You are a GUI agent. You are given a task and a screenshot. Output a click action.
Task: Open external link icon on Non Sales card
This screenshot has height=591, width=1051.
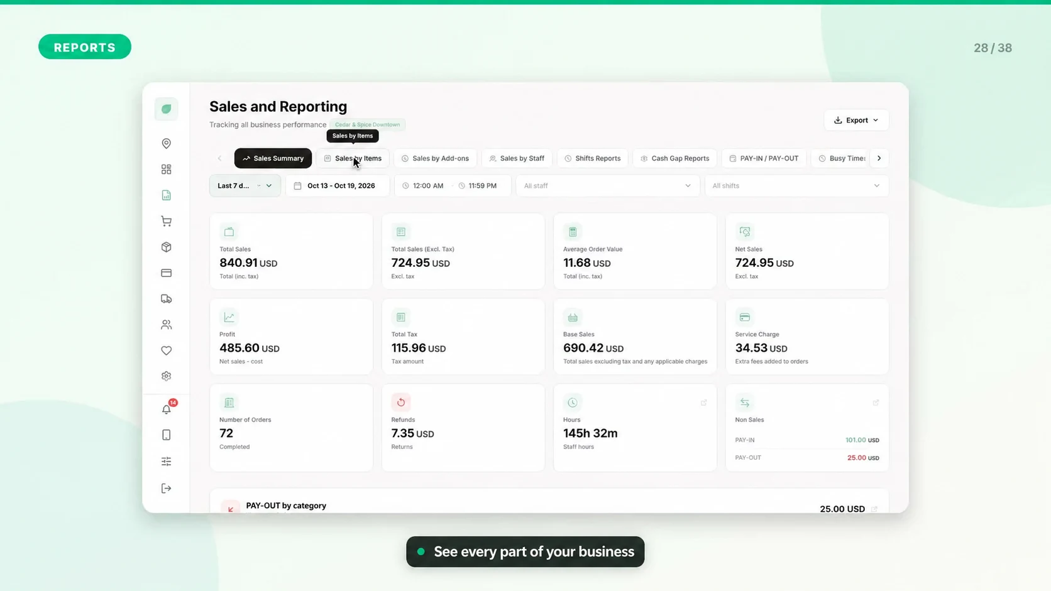coord(876,403)
